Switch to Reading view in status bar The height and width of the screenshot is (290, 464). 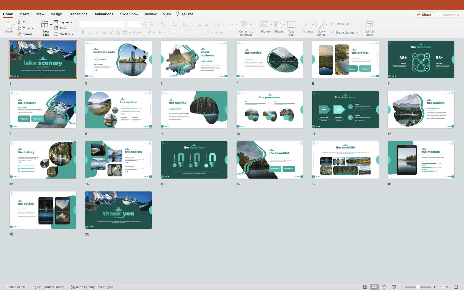pyautogui.click(x=384, y=287)
